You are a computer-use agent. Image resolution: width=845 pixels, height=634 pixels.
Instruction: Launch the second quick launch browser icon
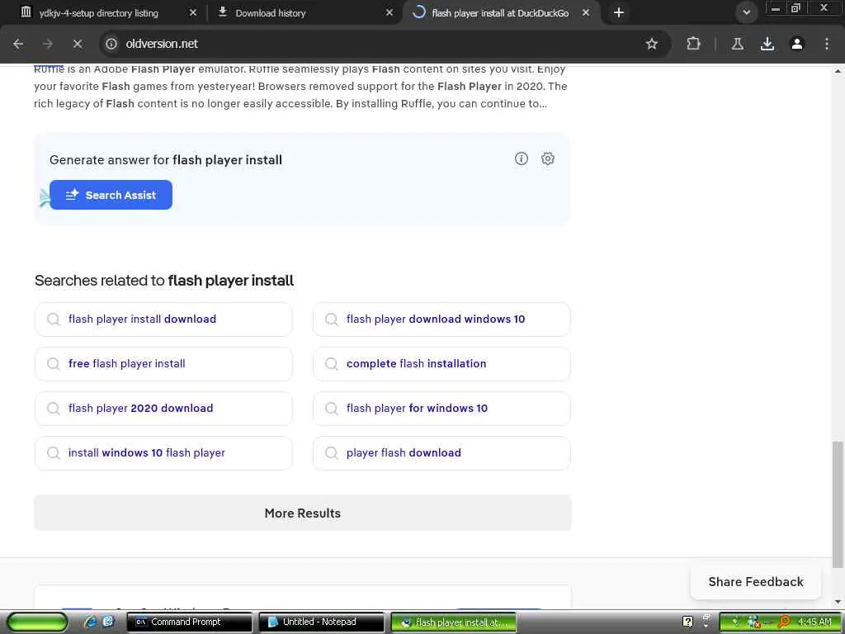[108, 622]
